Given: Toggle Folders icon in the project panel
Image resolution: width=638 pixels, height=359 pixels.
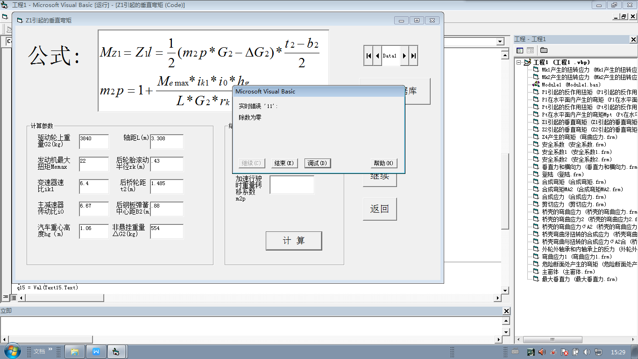Looking at the screenshot, I should tap(544, 50).
